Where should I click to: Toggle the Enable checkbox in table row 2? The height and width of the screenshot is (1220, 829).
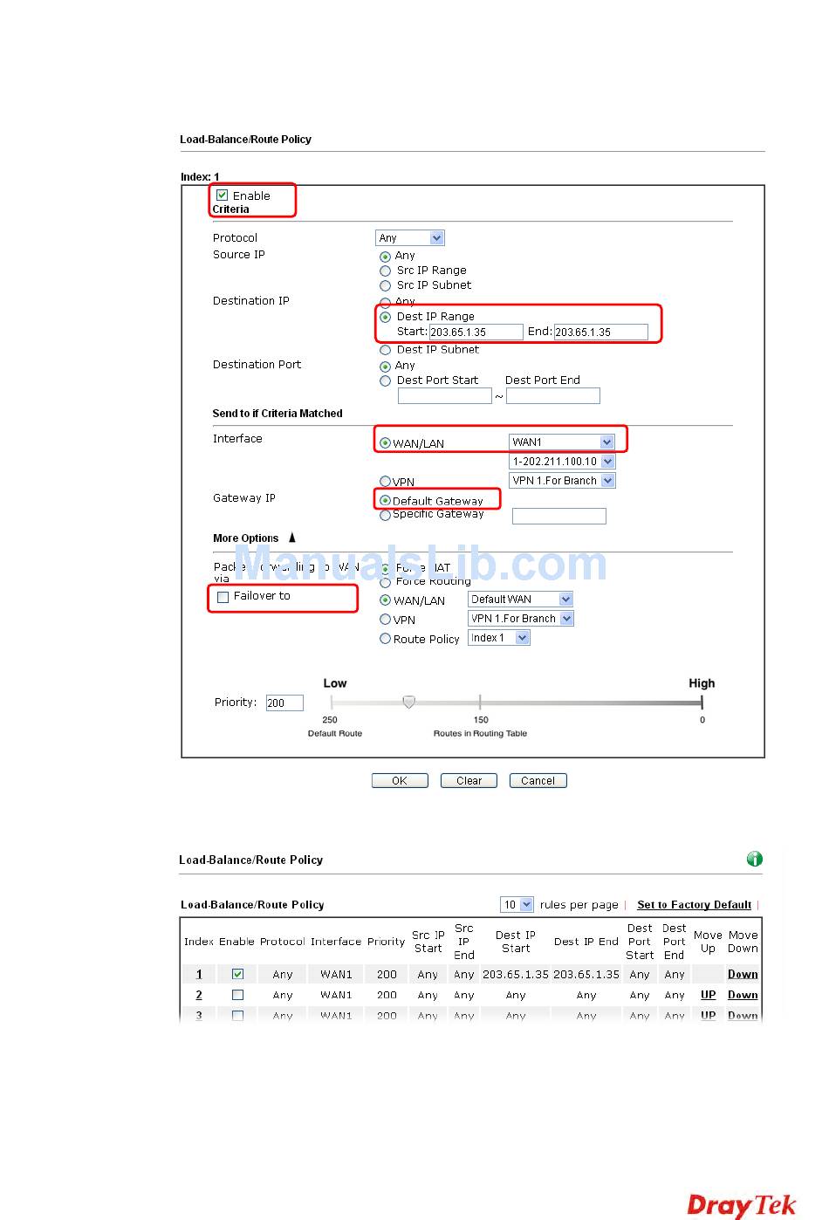coord(237,995)
